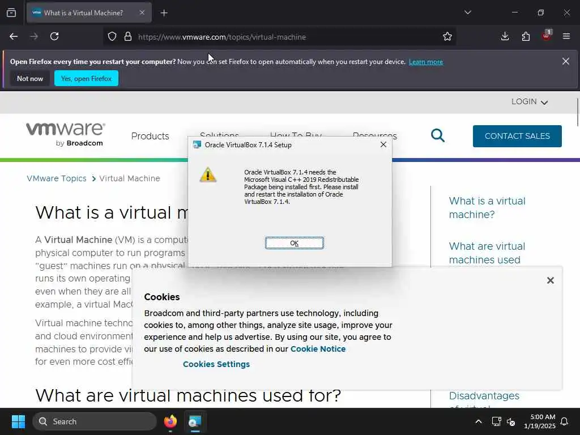
Task: View site security padlock information
Action: 128,36
